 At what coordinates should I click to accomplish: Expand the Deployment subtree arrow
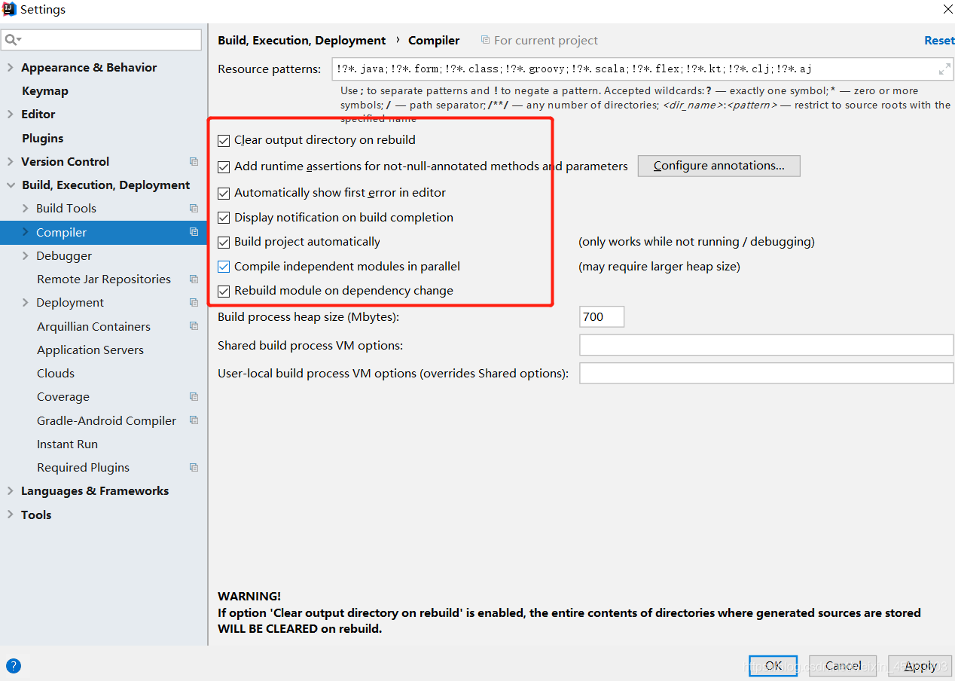(25, 302)
